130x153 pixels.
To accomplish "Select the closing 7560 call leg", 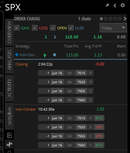I will point(66,100).
